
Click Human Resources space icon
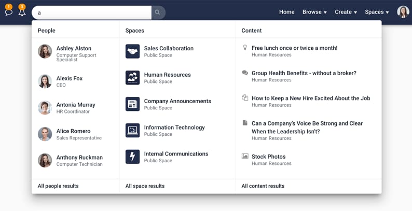(x=132, y=78)
